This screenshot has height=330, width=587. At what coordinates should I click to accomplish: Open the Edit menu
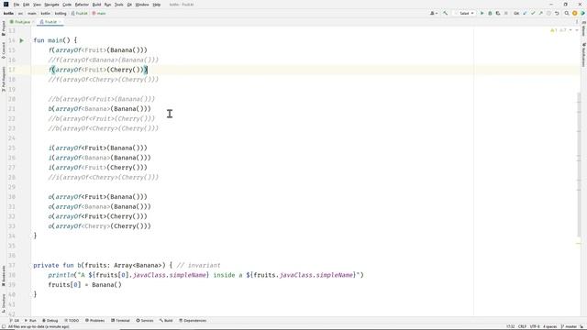[26, 5]
